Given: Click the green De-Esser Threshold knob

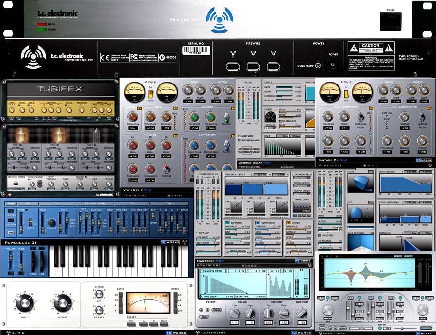Looking at the screenshot, I should pyautogui.click(x=194, y=117).
